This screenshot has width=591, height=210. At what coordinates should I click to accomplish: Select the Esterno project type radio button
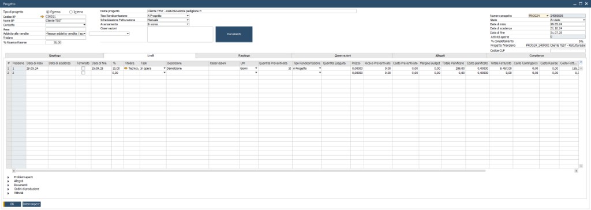pos(48,12)
